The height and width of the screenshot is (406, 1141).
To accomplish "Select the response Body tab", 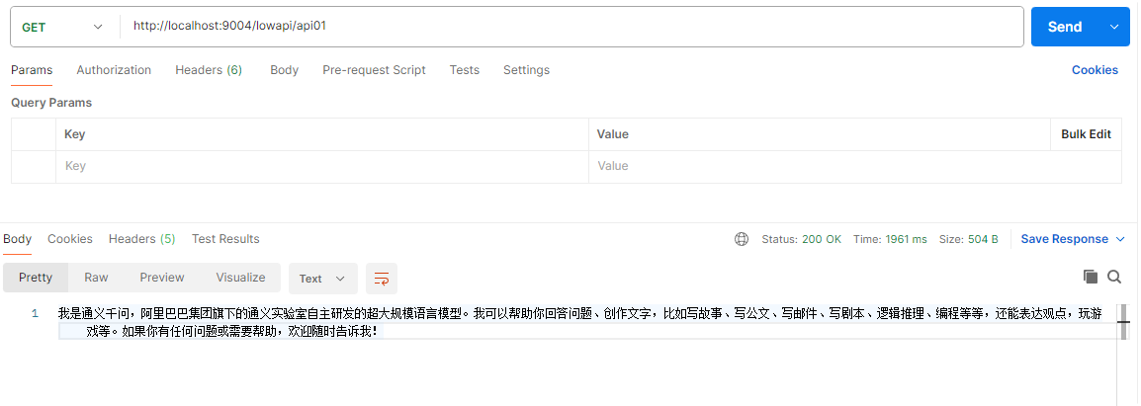I will click(x=17, y=239).
